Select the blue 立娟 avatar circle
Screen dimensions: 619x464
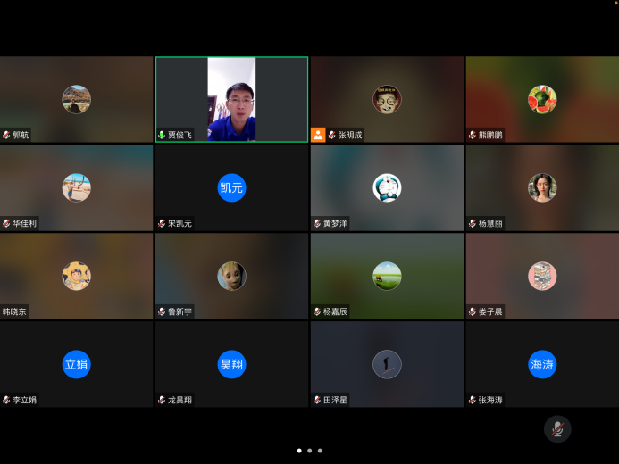[x=77, y=364]
